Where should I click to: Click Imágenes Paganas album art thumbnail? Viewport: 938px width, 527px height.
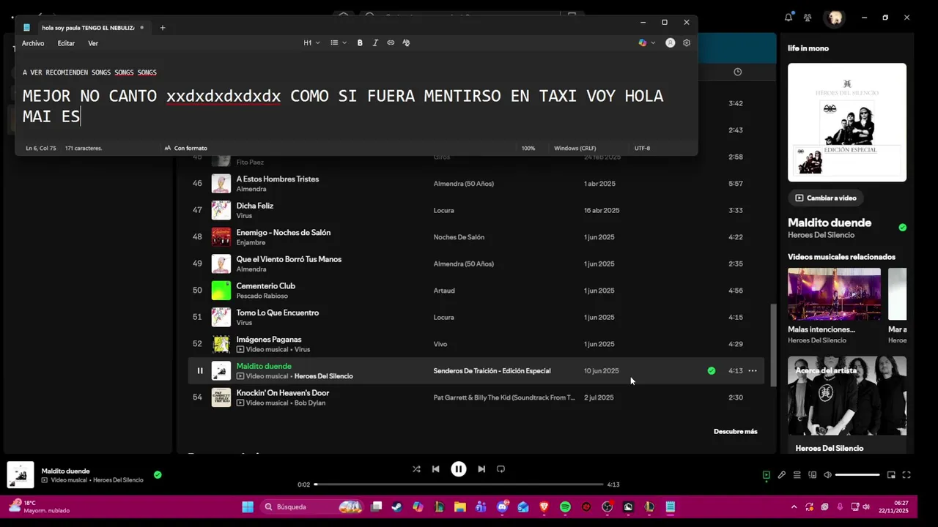tap(221, 344)
